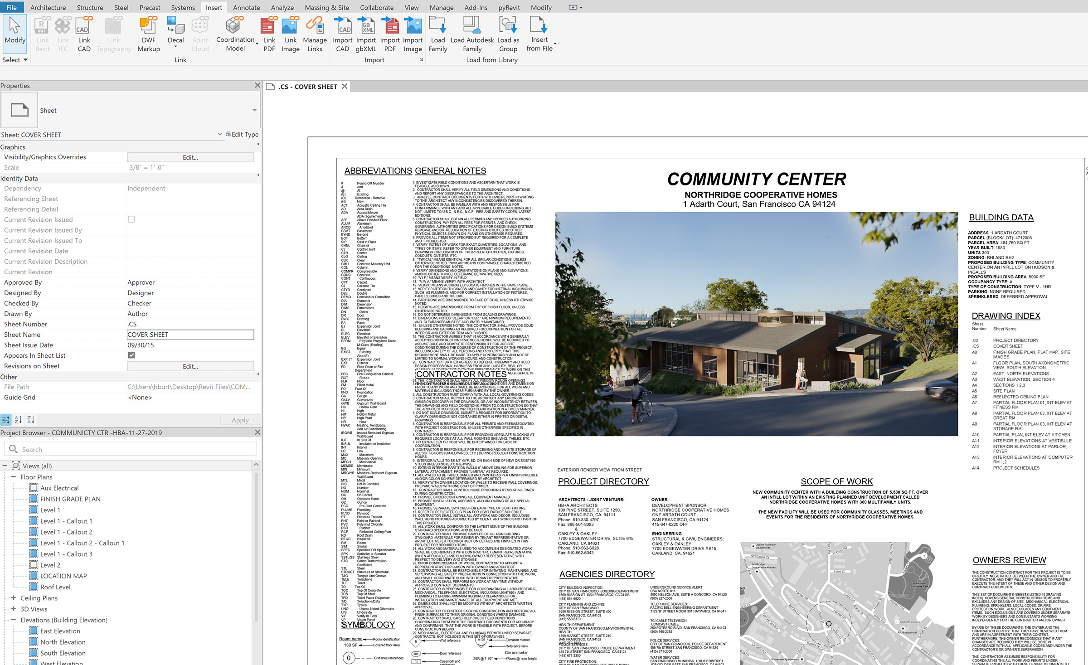Click the Project Browser search field
This screenshot has width=1088, height=665.
pyautogui.click(x=131, y=449)
